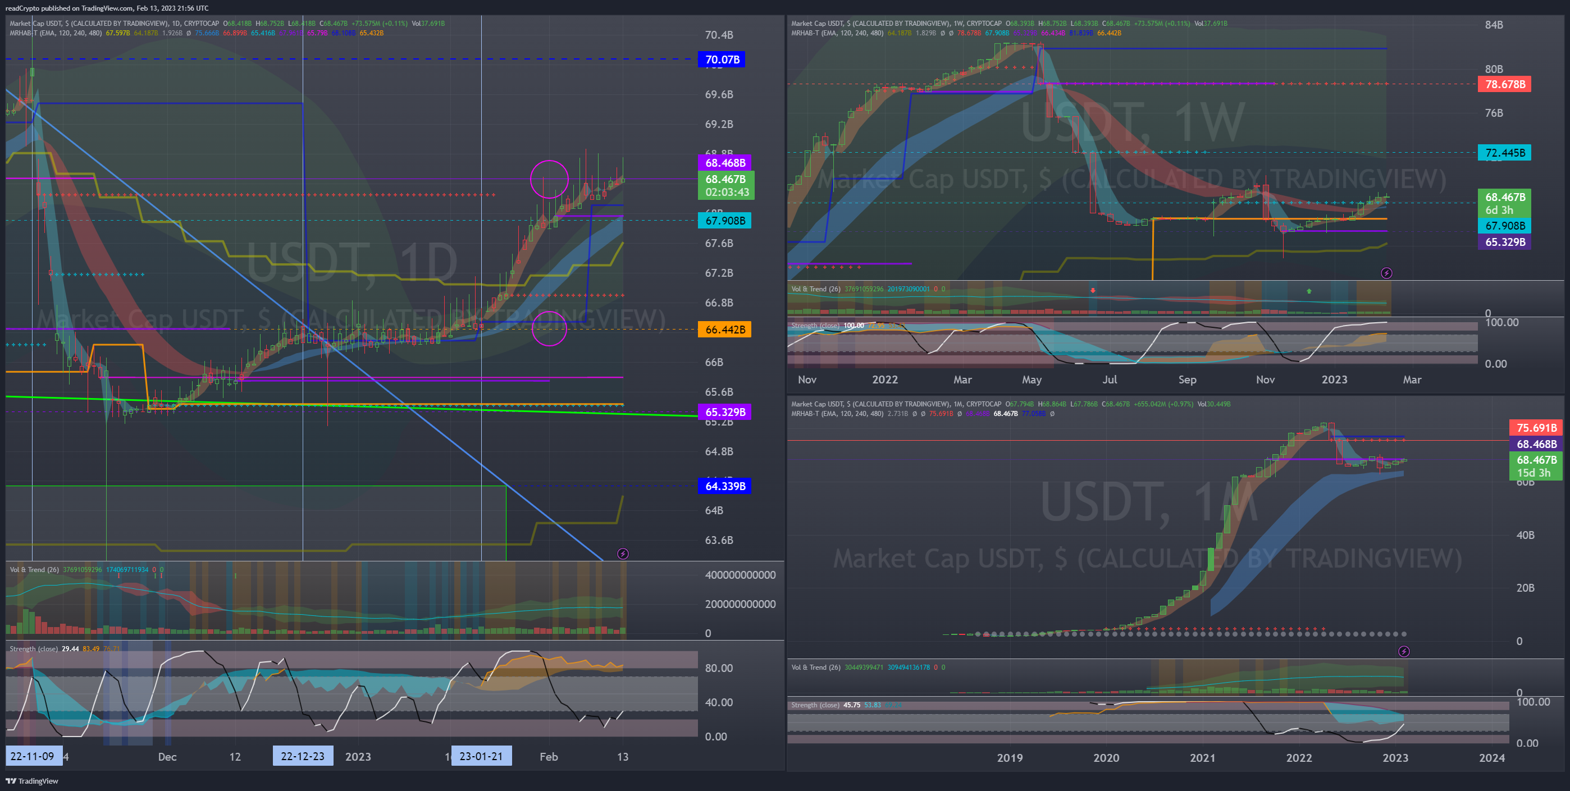Click the lightning icon on the 1W chart
The height and width of the screenshot is (791, 1570).
[1386, 273]
